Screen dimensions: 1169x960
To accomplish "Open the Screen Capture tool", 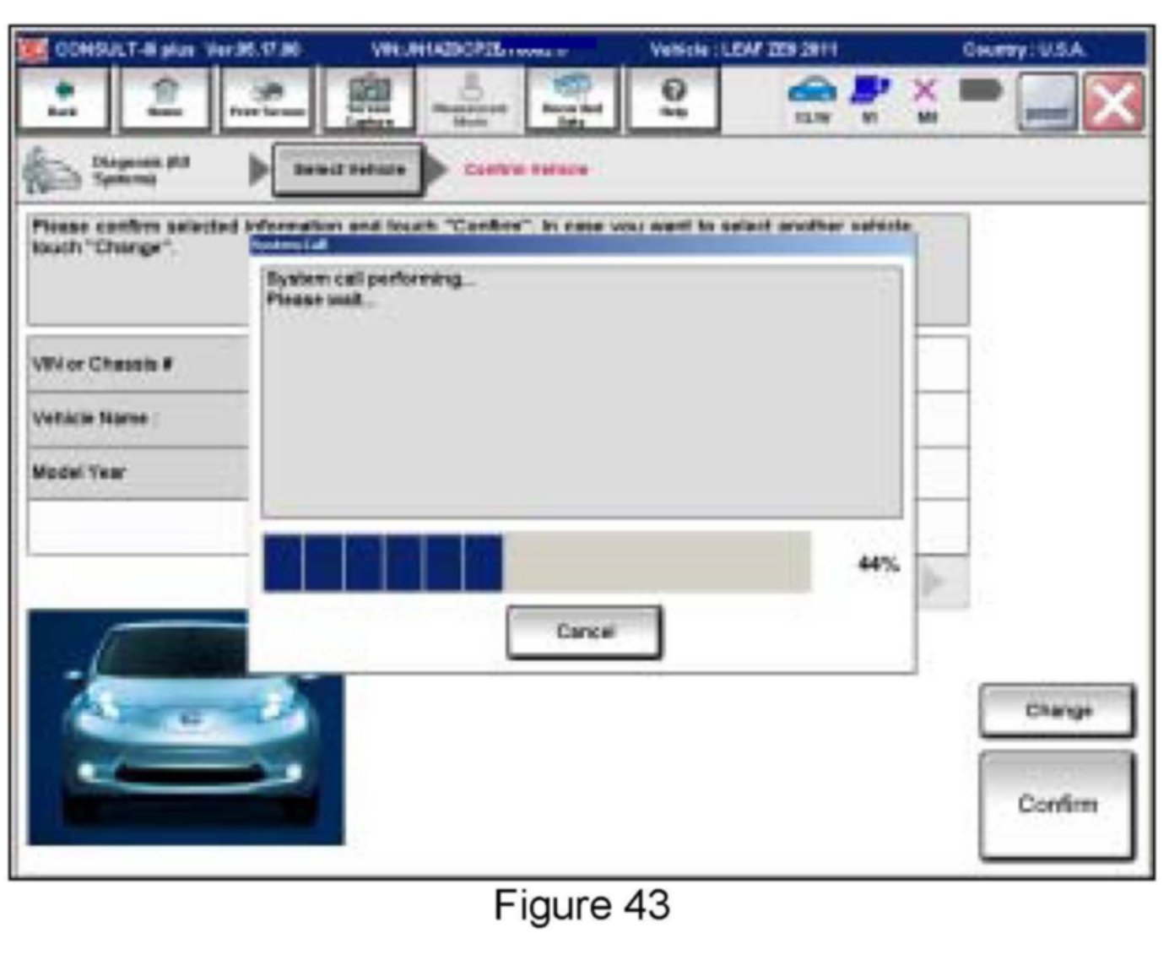I will pos(369,100).
